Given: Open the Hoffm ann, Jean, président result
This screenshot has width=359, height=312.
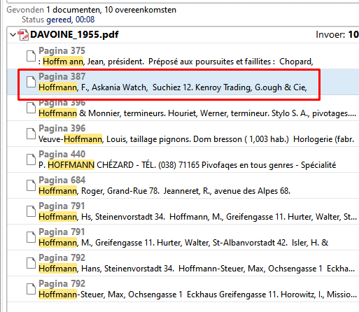Looking at the screenshot, I should coord(183,56).
